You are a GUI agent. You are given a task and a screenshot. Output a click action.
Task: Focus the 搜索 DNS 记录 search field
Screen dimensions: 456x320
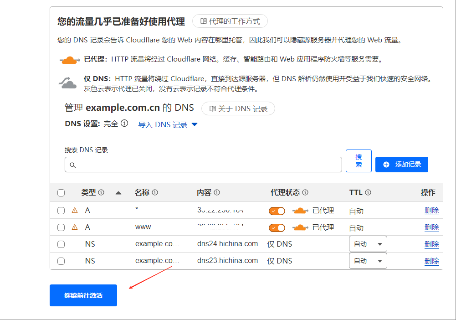(203, 165)
